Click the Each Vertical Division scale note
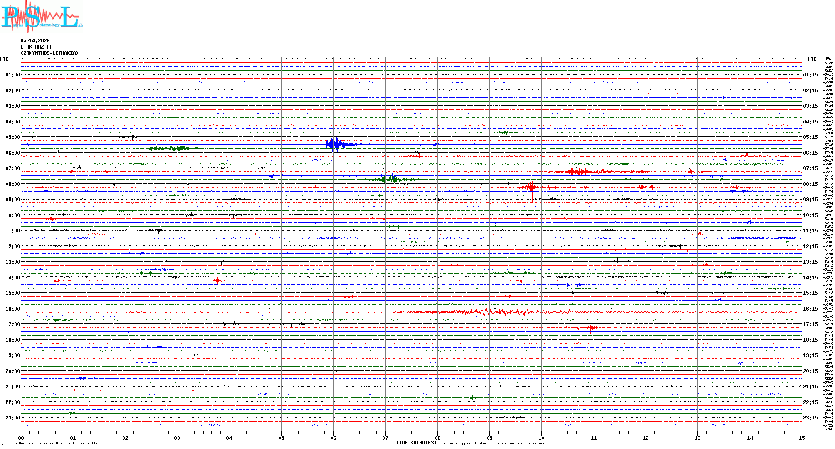This screenshot has height=449, width=835. pyautogui.click(x=53, y=443)
